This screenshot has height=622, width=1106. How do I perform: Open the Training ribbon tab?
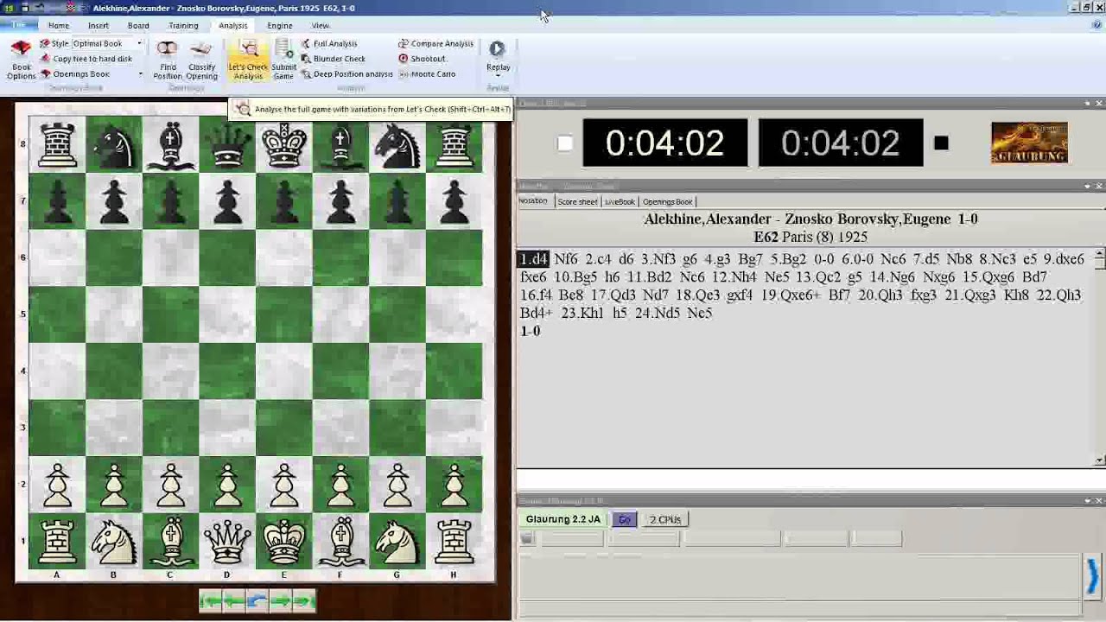[183, 26]
